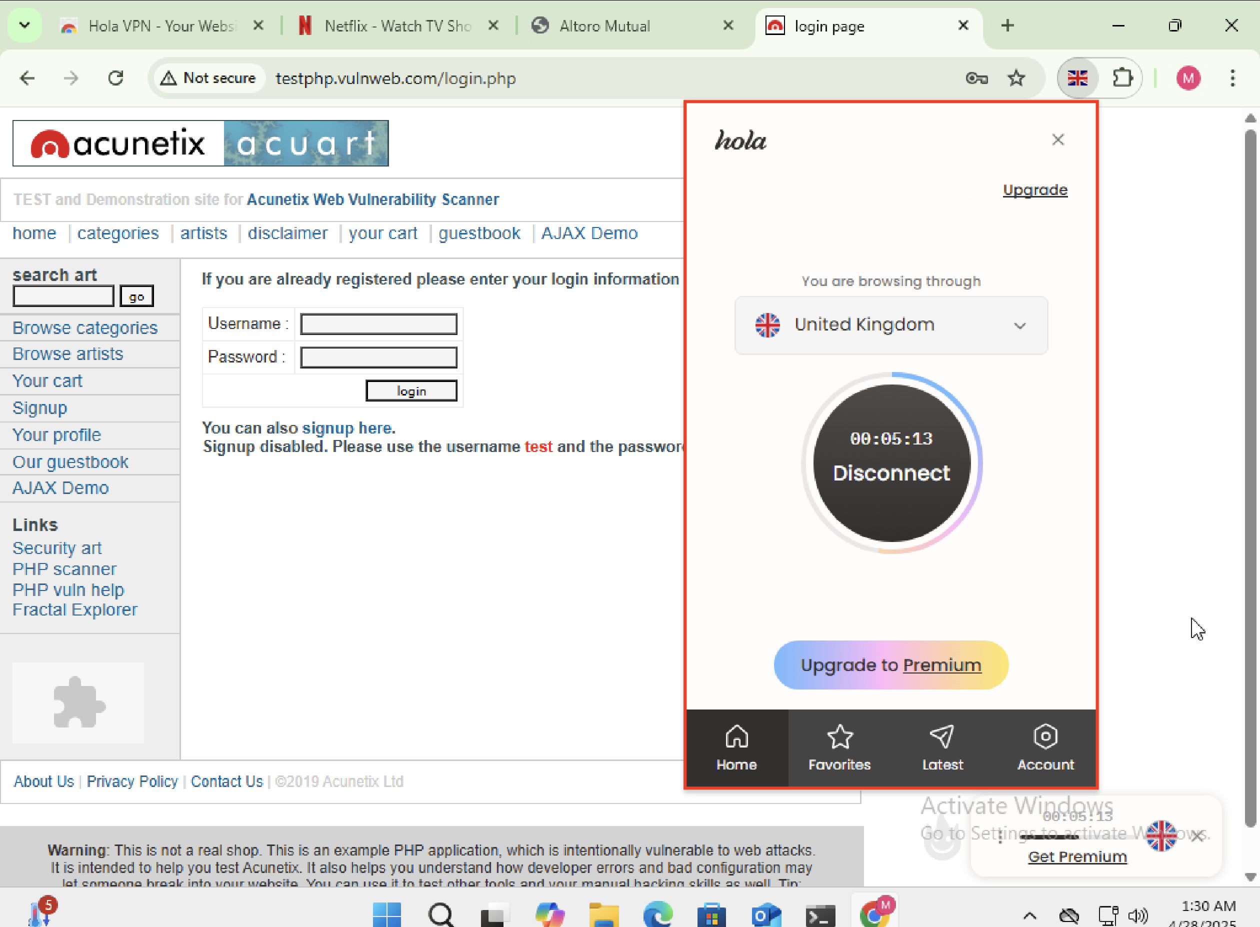Open the Extensions puzzle icon
The width and height of the screenshot is (1260, 927).
tap(1122, 78)
